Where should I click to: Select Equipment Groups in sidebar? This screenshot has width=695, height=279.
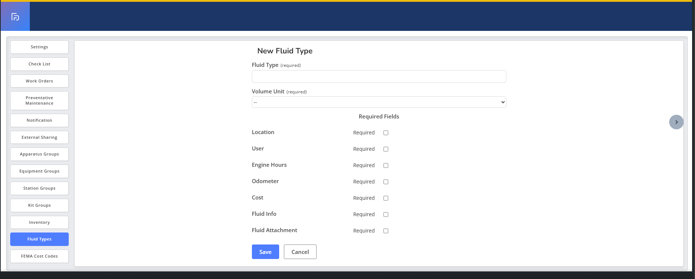39,171
